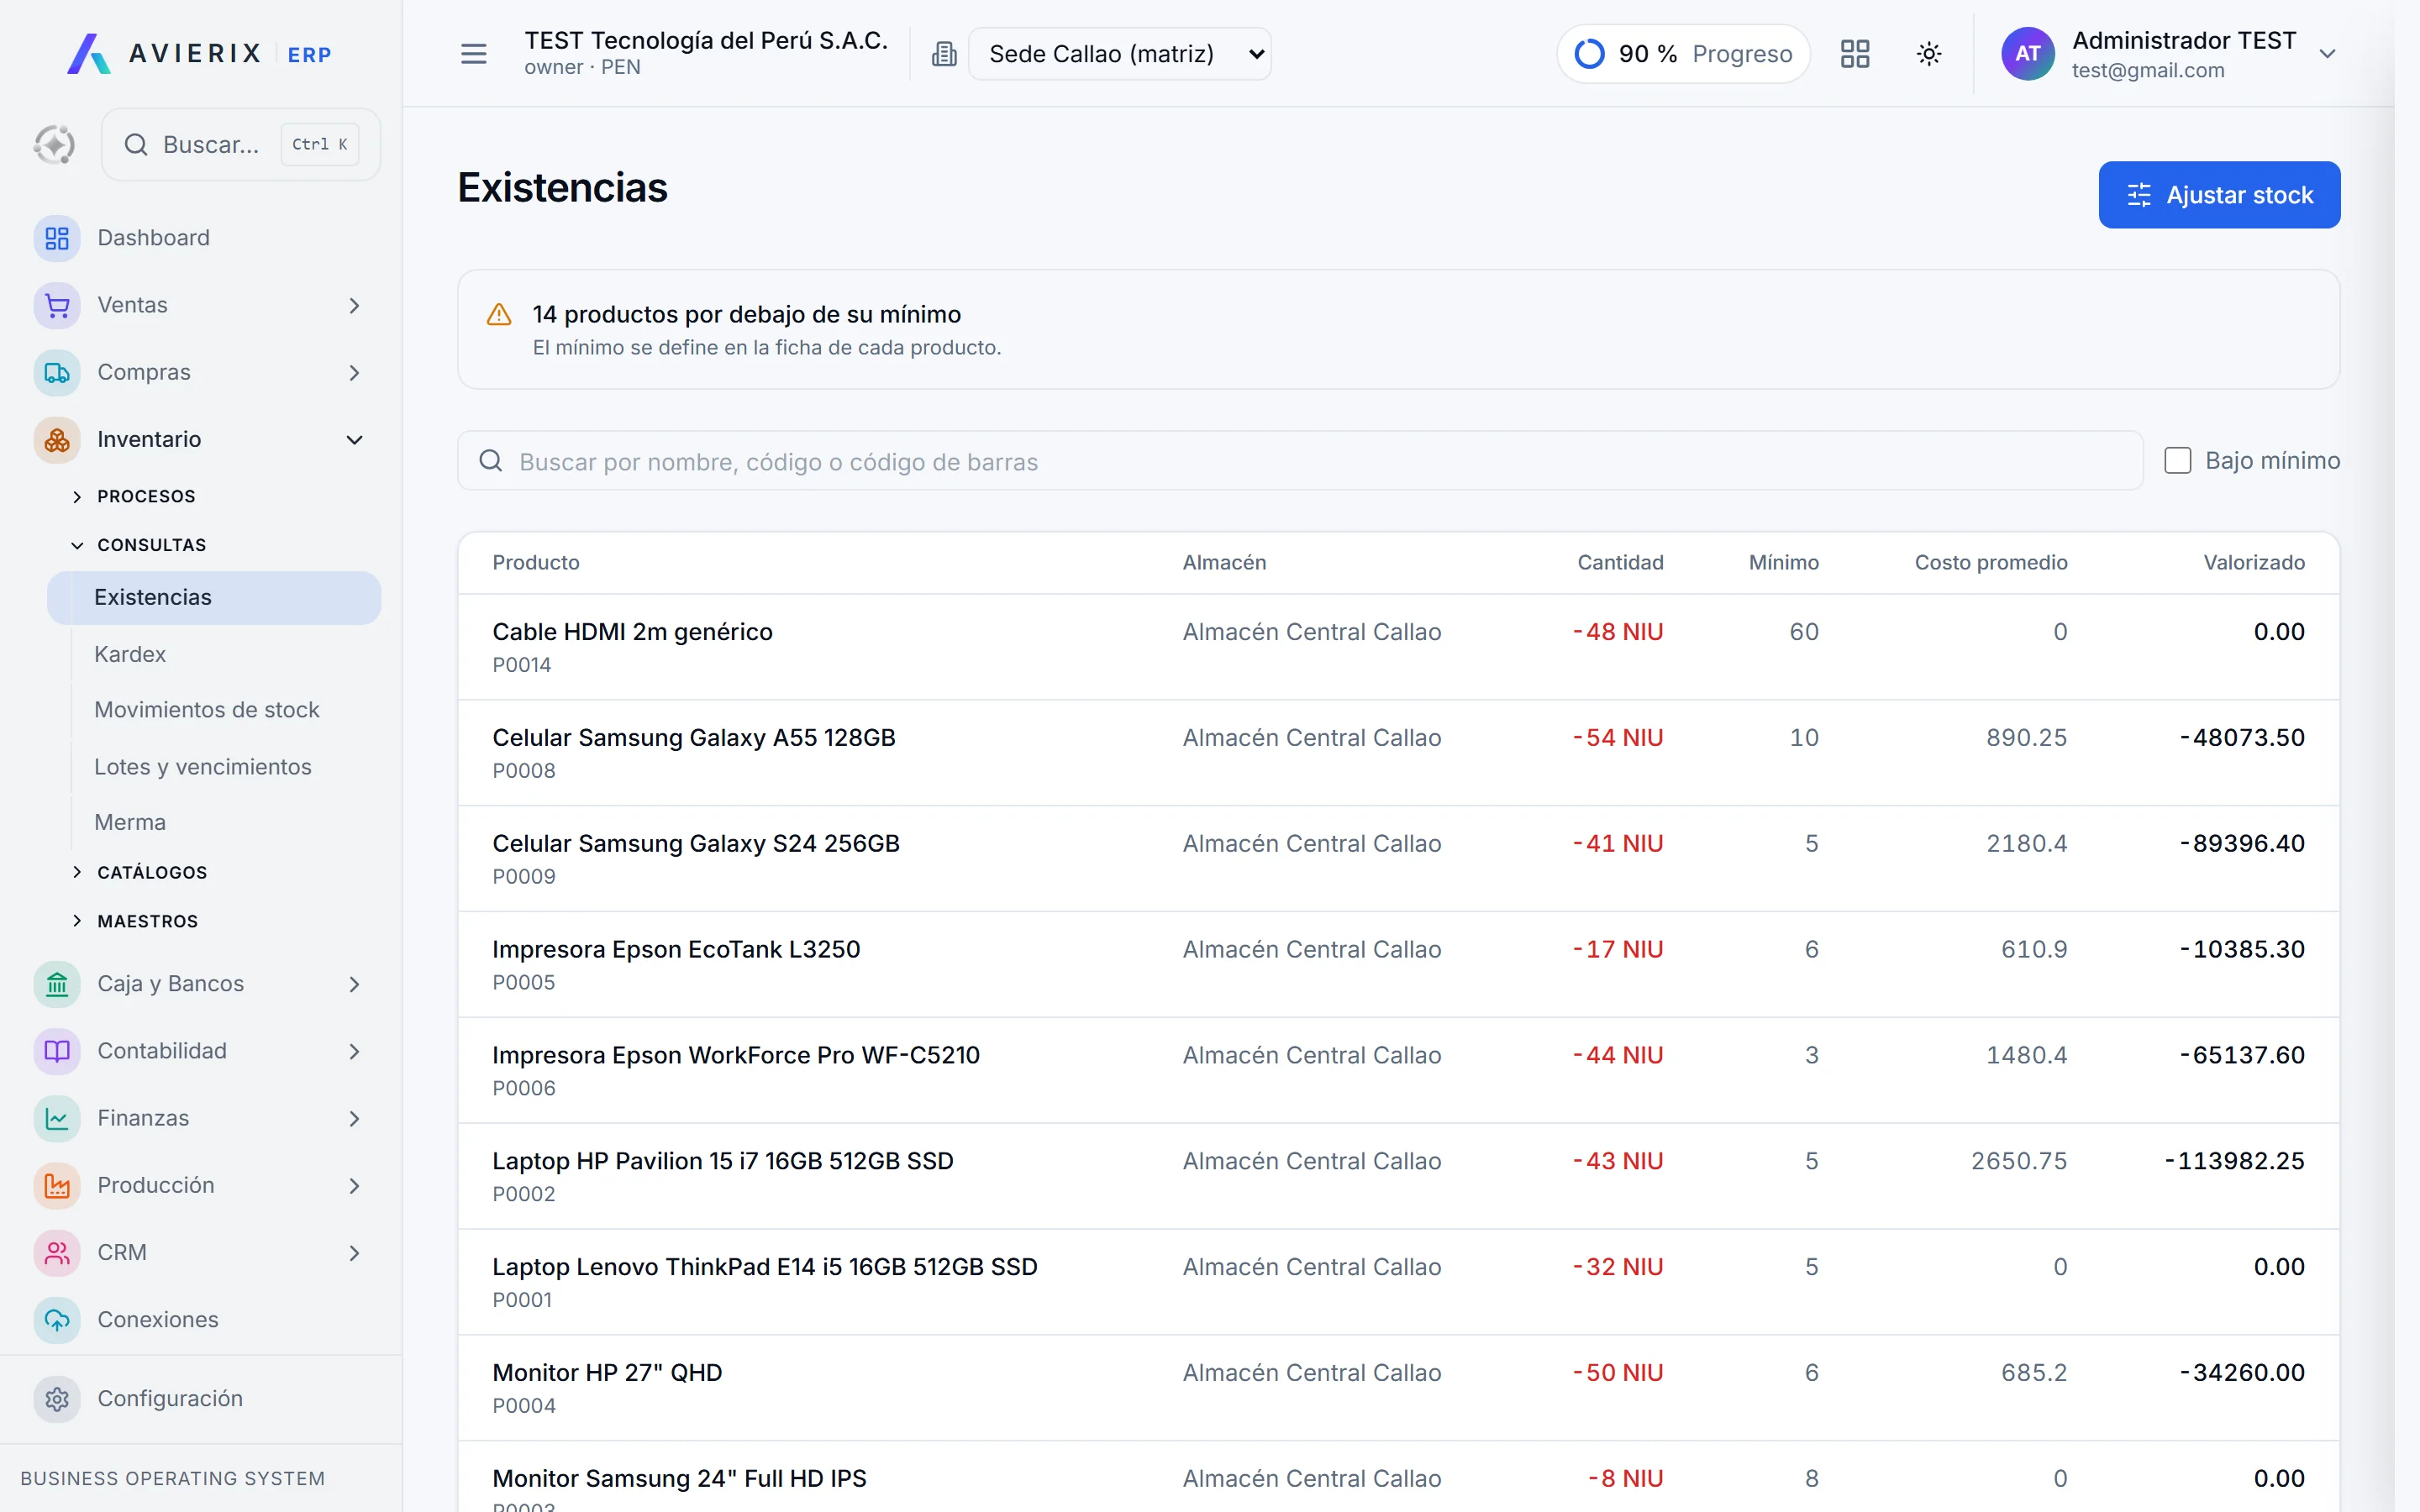Viewport: 2420px width, 1512px height.
Task: Open the Existencias menu item
Action: pos(214,598)
